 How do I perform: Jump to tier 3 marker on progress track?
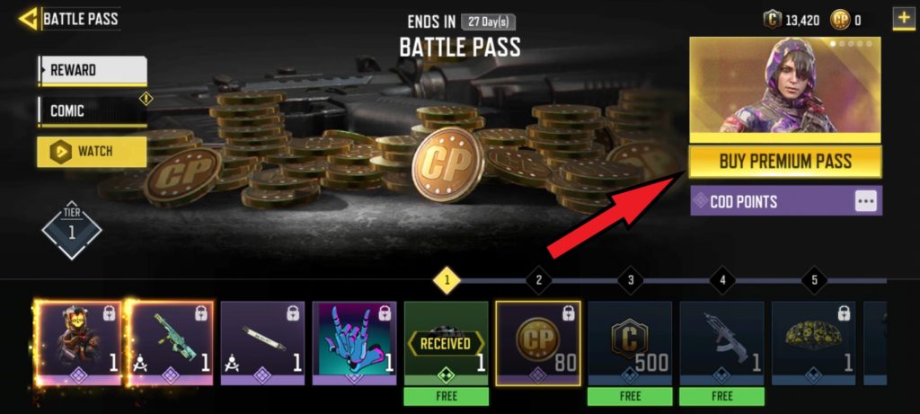coord(631,280)
